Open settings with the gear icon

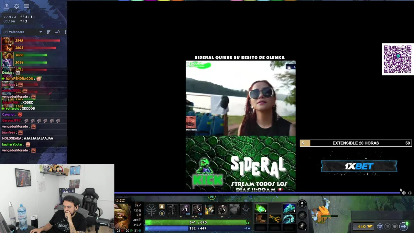[x=16, y=6]
